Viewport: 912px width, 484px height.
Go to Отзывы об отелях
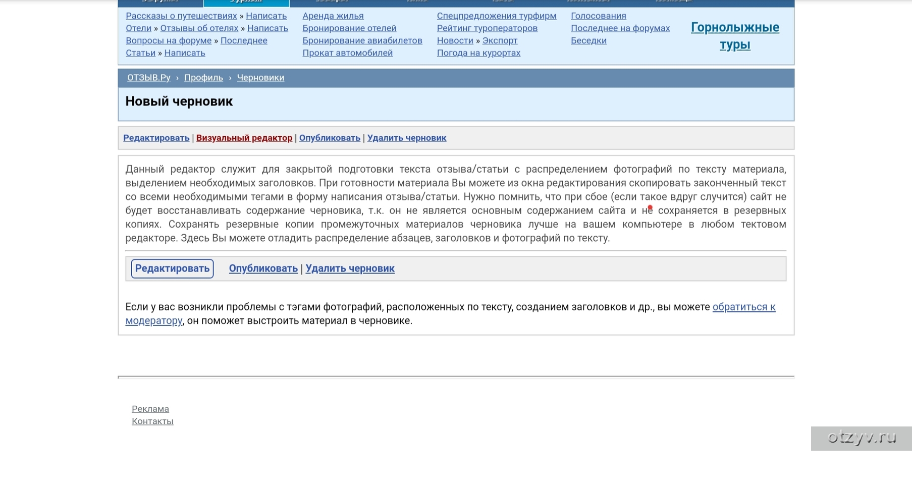coord(199,28)
